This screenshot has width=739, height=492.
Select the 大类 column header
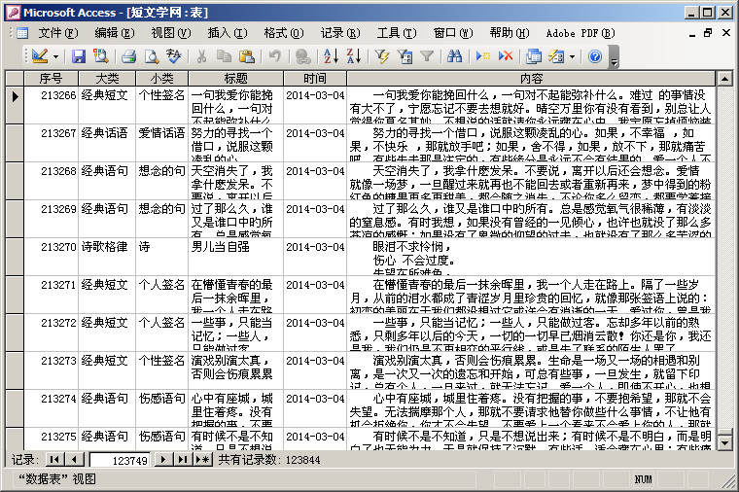coord(108,78)
